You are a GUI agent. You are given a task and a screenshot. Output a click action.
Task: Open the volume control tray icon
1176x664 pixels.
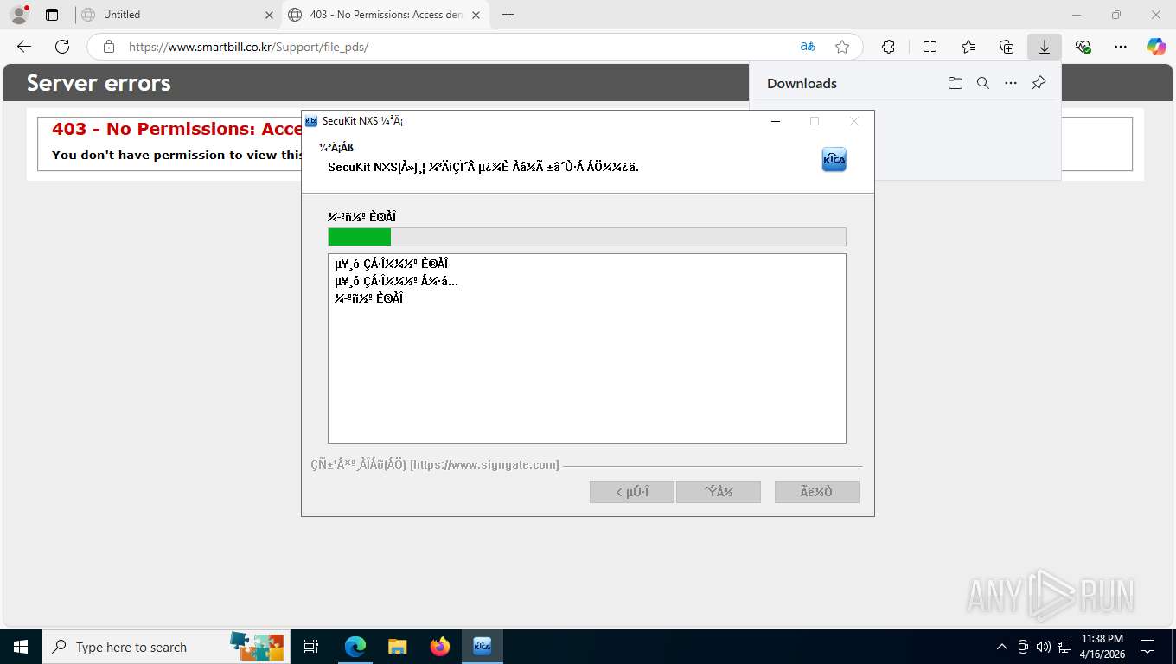coord(1044,647)
